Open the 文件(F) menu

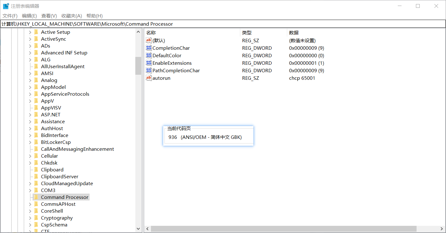tap(10, 16)
